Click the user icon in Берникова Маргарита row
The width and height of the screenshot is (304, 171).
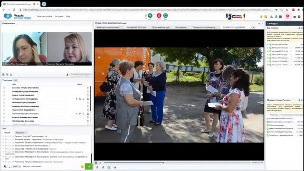(88, 114)
